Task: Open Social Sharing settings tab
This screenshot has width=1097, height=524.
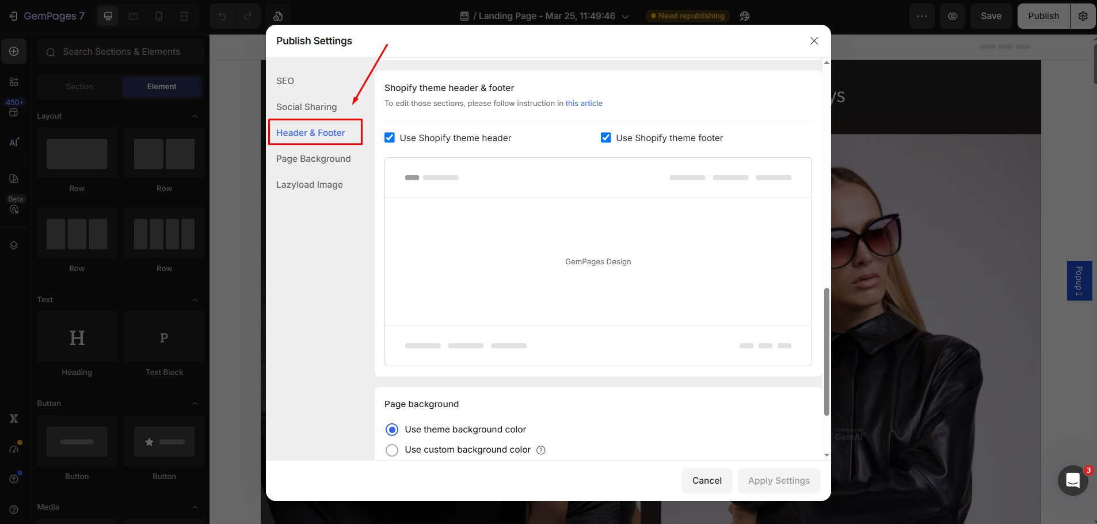Action: [306, 107]
